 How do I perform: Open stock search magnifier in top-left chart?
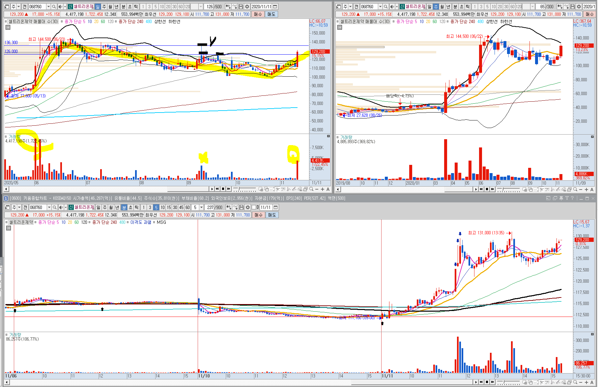click(x=54, y=7)
